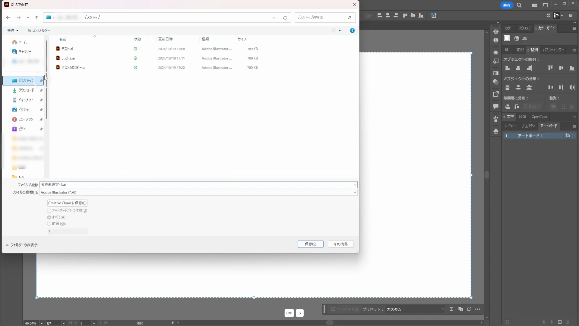Click vertical align bottom icon in 整列 panel
Viewport: 579px width, 326px height.
[x=572, y=68]
